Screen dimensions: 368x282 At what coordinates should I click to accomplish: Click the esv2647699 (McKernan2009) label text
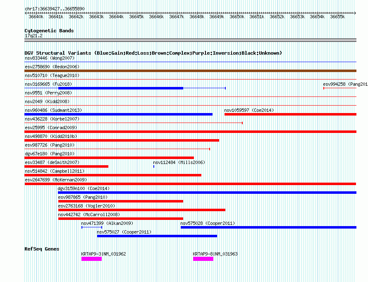(x=56, y=180)
